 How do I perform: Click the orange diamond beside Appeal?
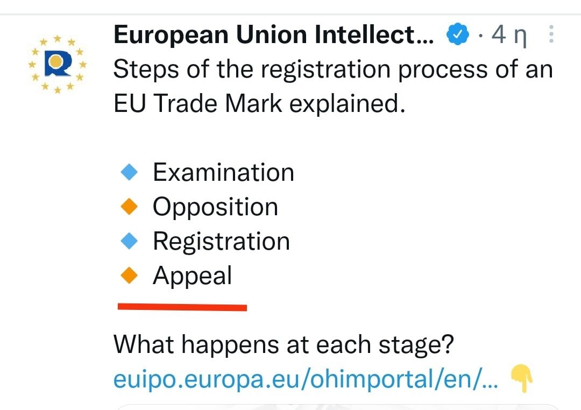point(129,275)
